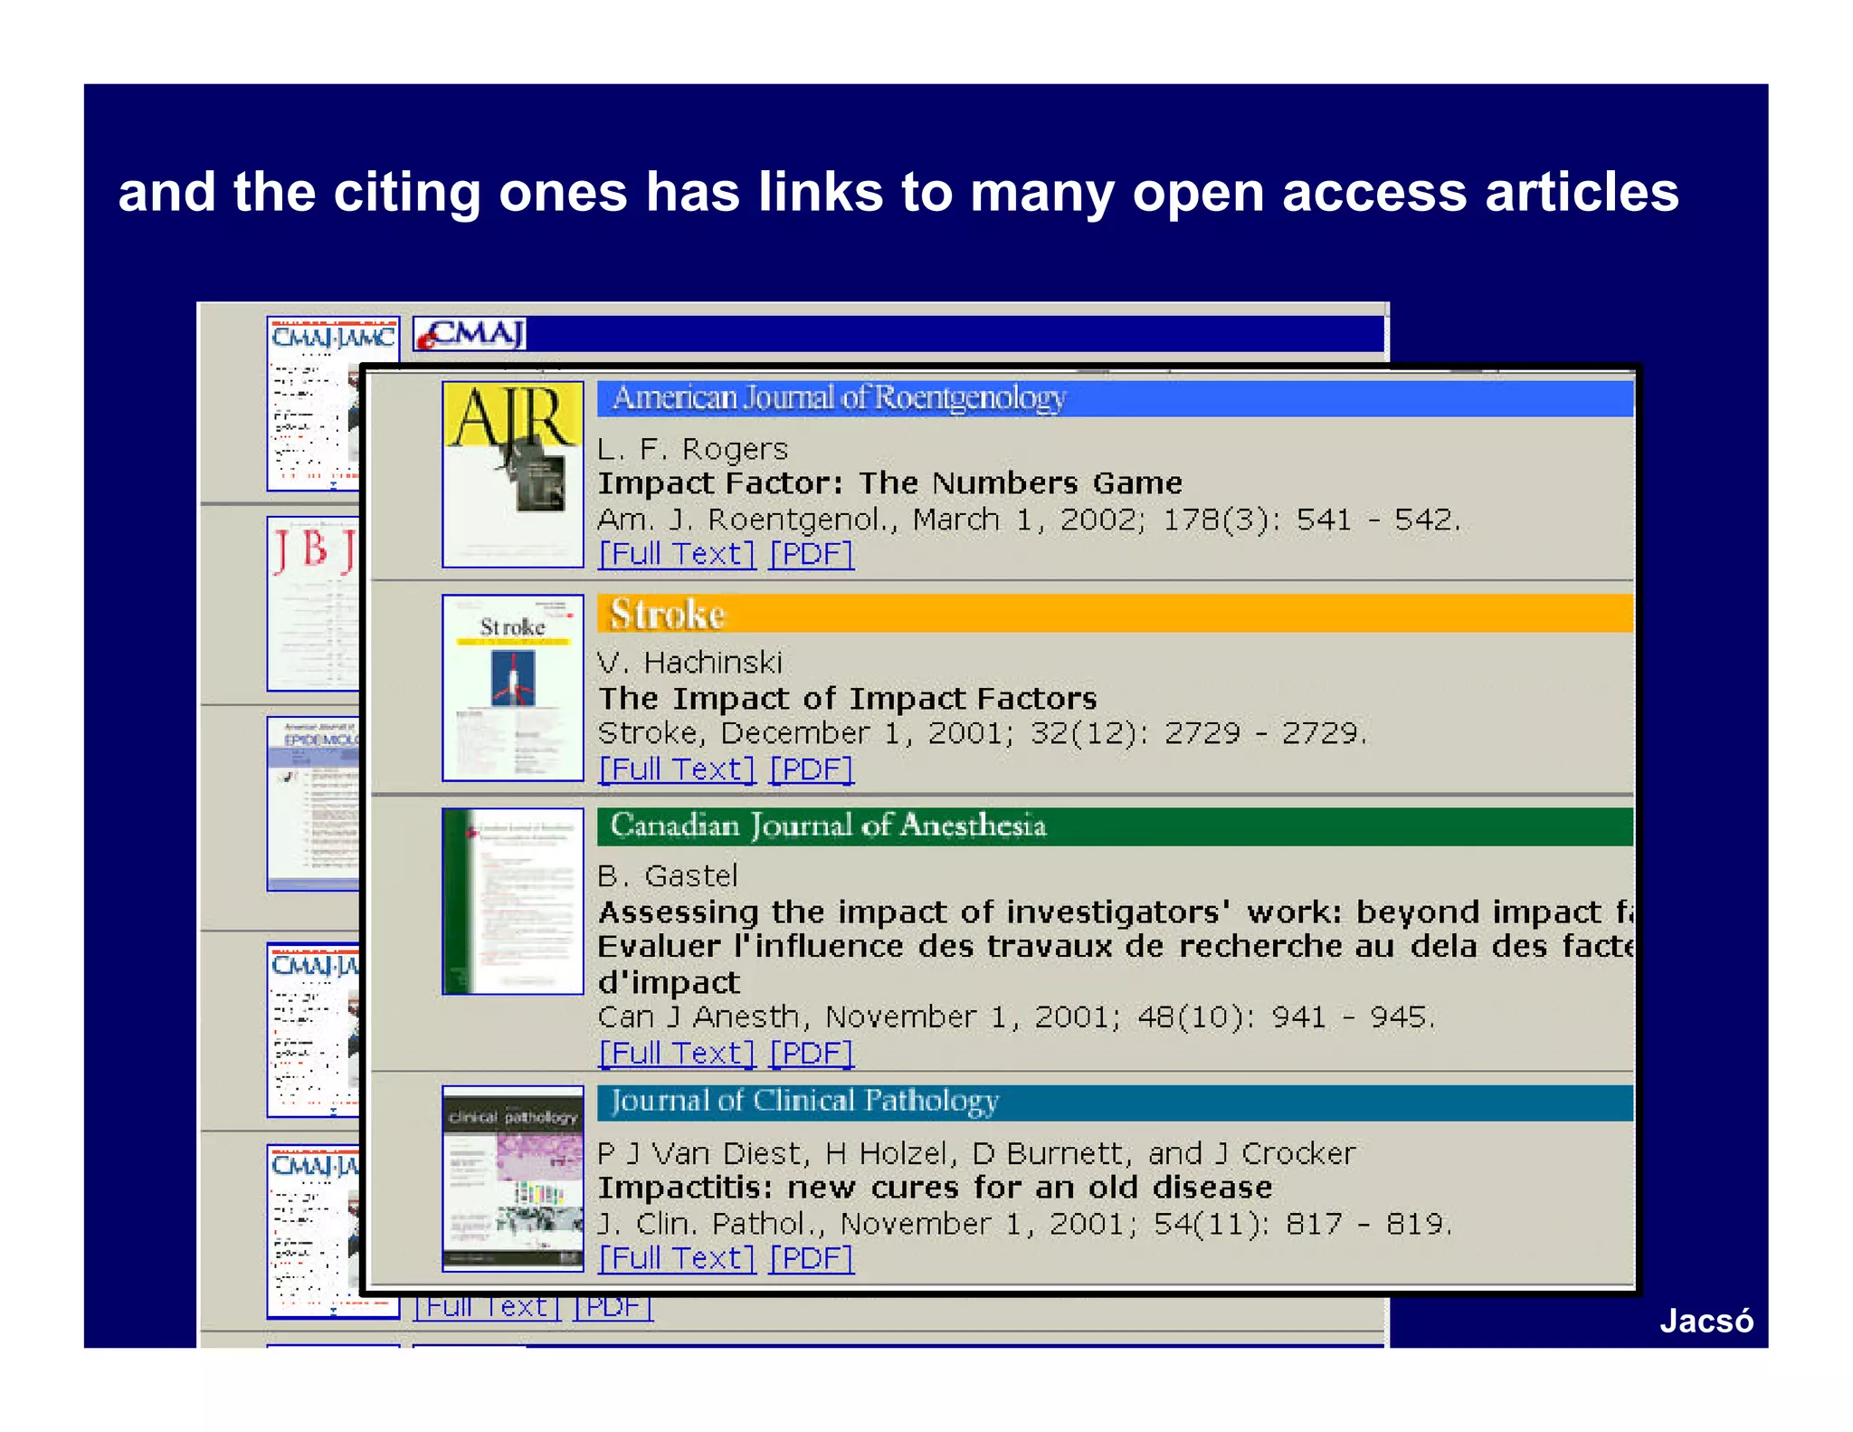The width and height of the screenshot is (1853, 1432).
Task: Click the CMAJ logo in background window
Action: tap(470, 334)
